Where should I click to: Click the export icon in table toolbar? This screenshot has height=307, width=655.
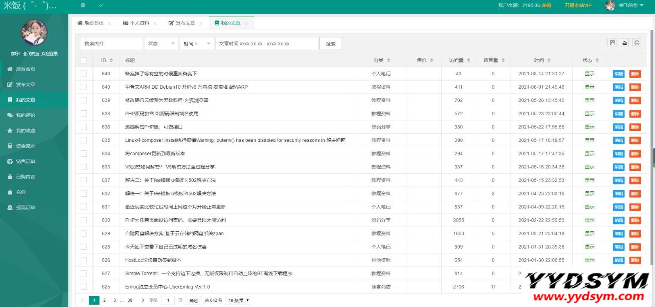tap(624, 43)
